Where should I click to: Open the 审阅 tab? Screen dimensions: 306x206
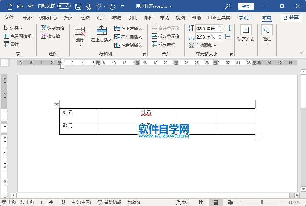165,18
